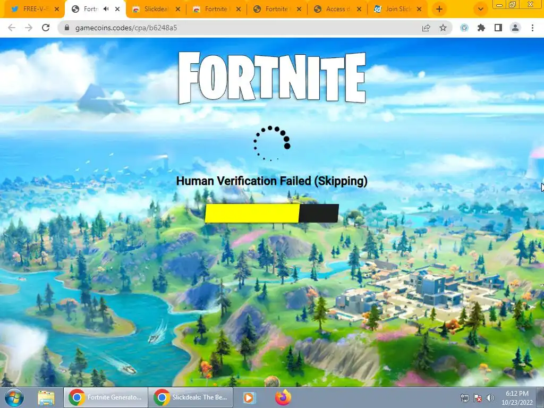Close the Join Slickdeals tab
This screenshot has height=408, width=544.
pyautogui.click(x=419, y=10)
